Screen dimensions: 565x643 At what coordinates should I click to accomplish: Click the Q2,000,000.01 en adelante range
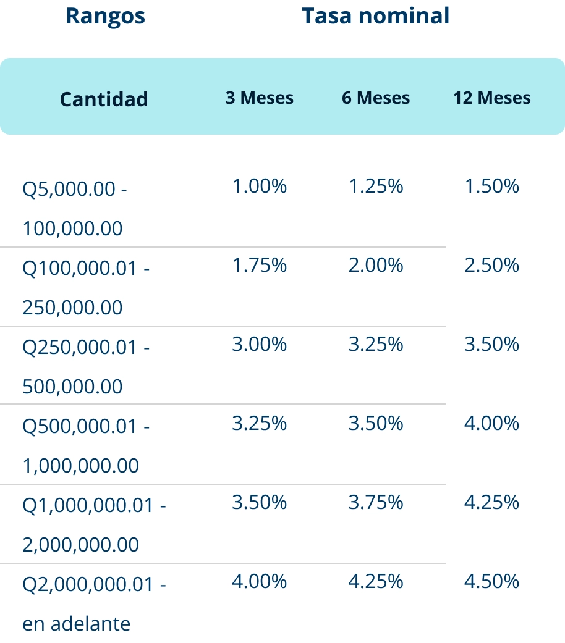[x=95, y=604]
